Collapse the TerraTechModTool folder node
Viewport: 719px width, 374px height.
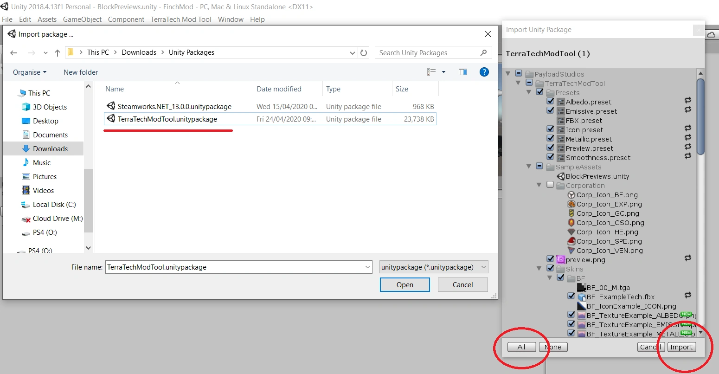click(518, 83)
